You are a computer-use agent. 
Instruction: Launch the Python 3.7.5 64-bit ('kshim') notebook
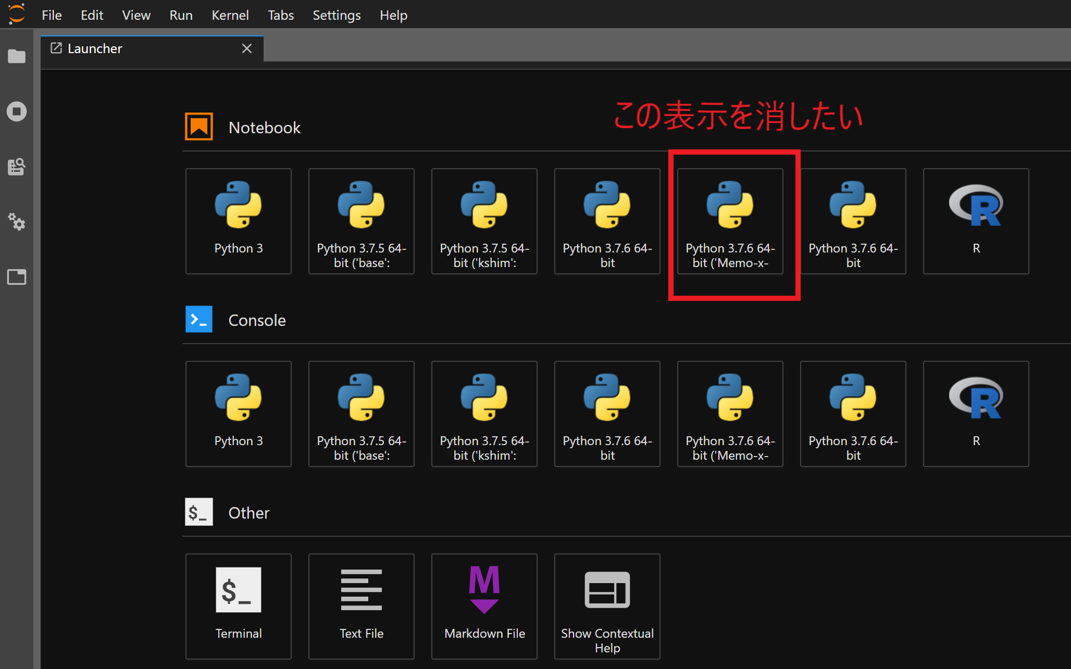coord(484,221)
